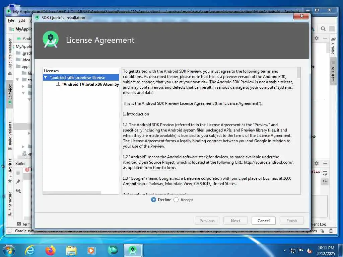This screenshot has height=257, width=343.
Task: Click the Android Studio taskbar button
Action: tap(133, 250)
